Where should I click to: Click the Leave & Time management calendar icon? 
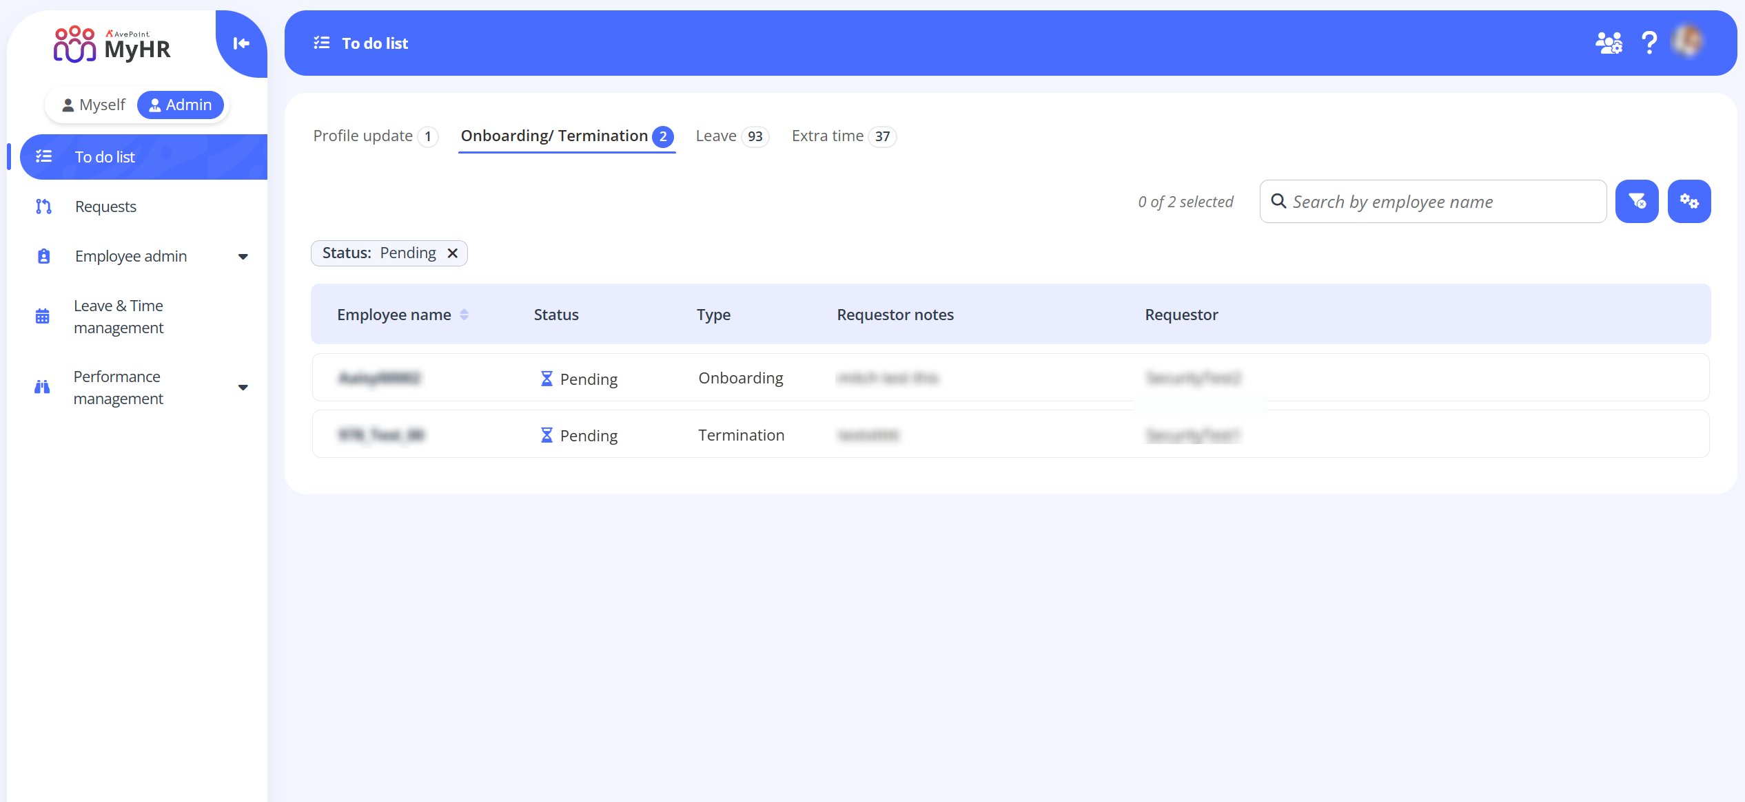pos(42,316)
